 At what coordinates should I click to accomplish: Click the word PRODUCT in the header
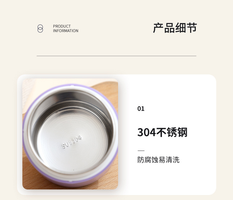tap(62, 26)
